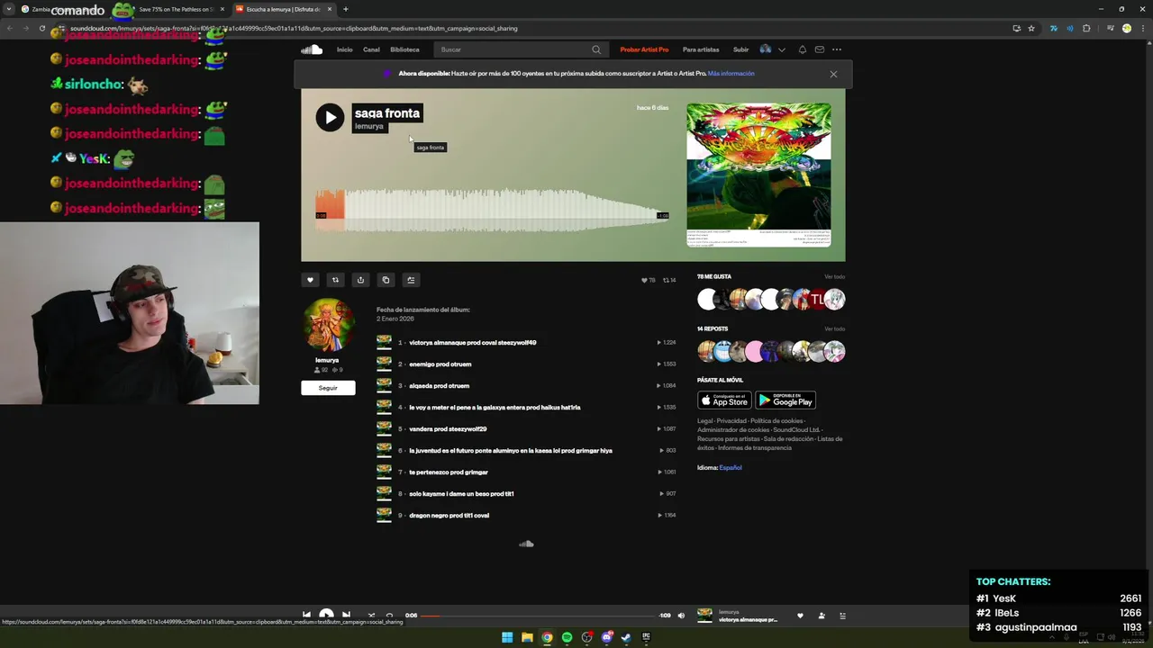
Task: Open the Subir upload page
Action: point(740,49)
